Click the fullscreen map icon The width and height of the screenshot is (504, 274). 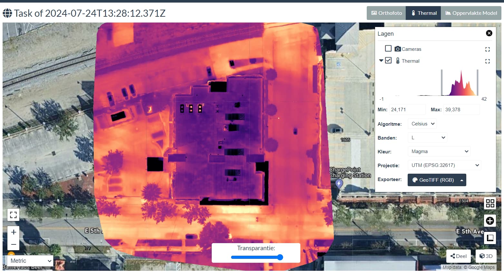coord(13,215)
